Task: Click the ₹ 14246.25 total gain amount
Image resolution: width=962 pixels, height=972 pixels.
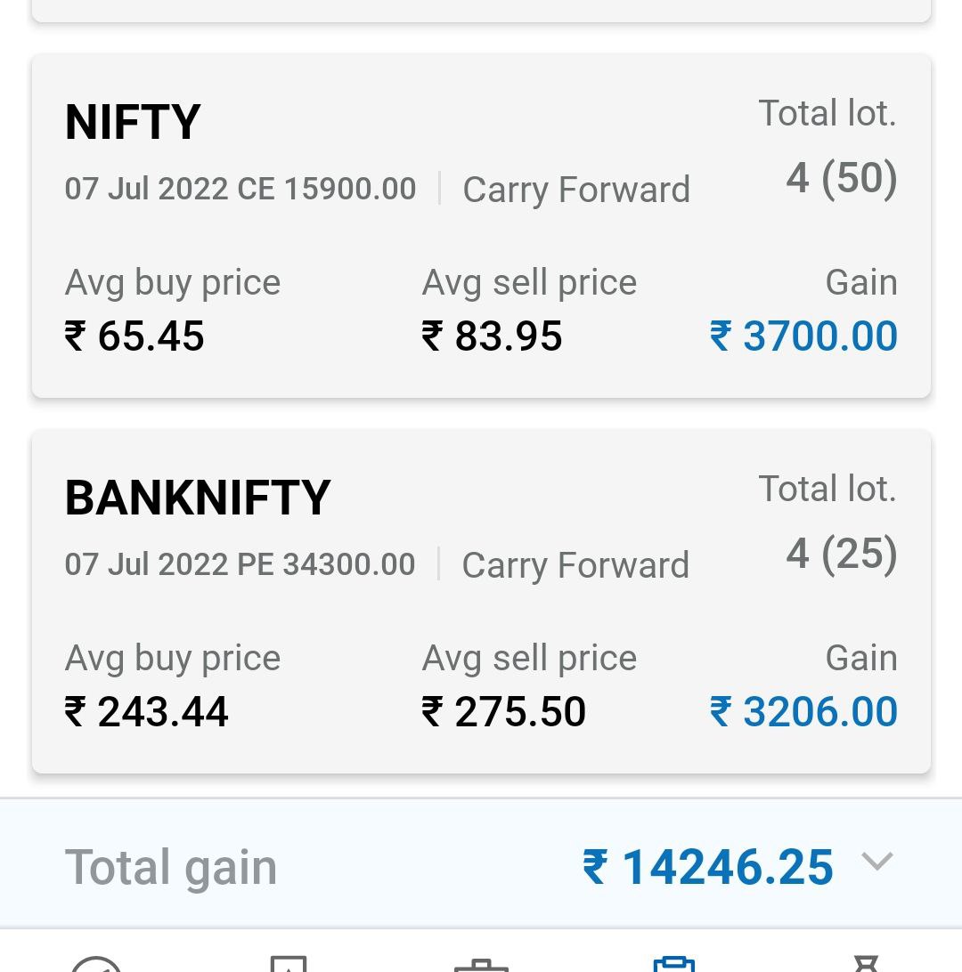Action: (709, 868)
